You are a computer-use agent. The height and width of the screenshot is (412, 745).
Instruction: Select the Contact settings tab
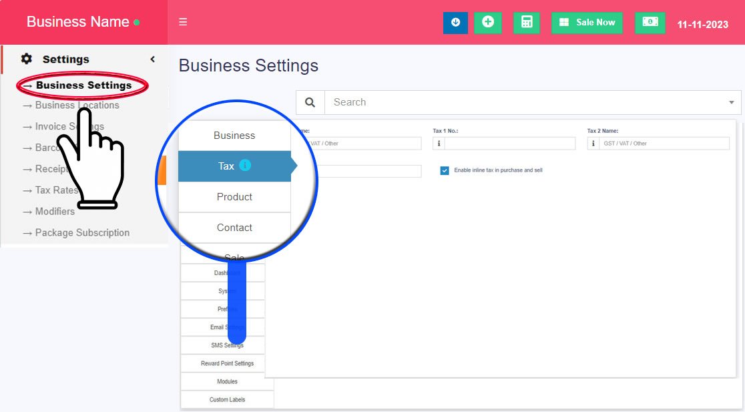(234, 228)
